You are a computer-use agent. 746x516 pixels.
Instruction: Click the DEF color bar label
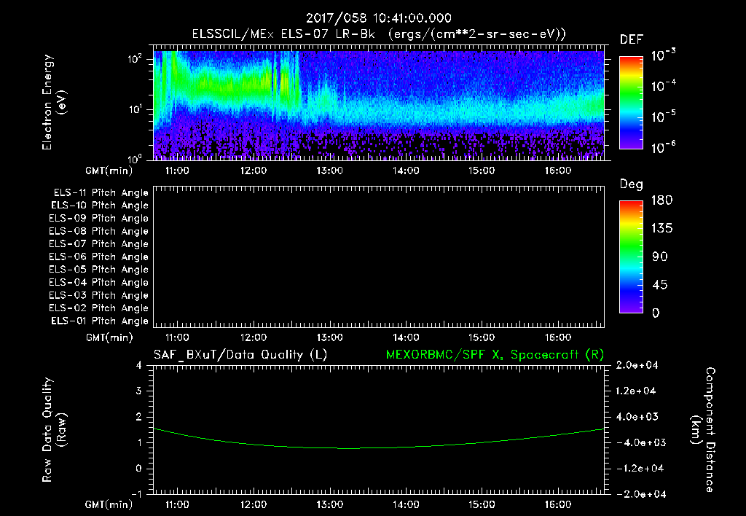tap(632, 40)
